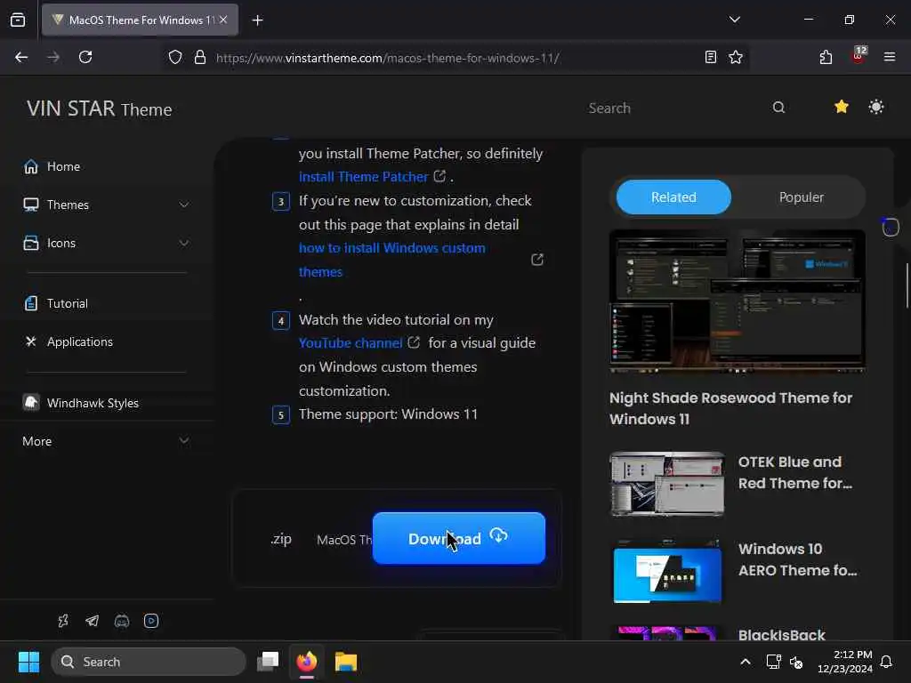Click the Firefox taskbar icon
The width and height of the screenshot is (911, 683).
307,662
